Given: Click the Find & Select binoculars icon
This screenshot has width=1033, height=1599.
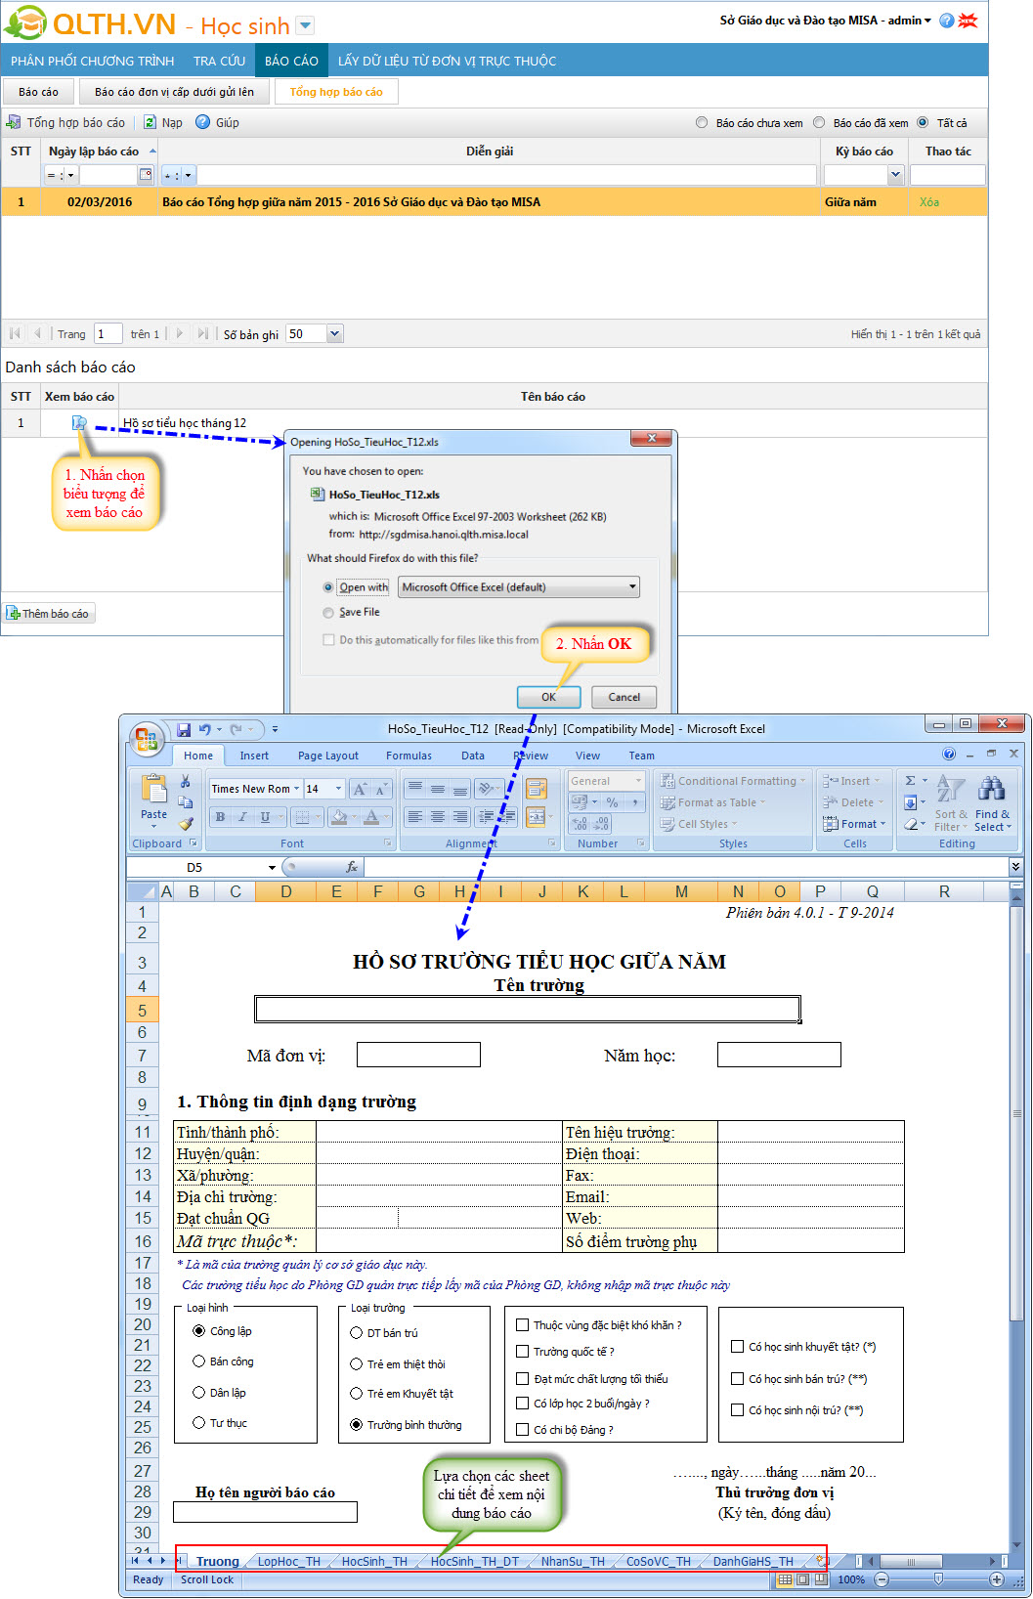Looking at the screenshot, I should [992, 791].
